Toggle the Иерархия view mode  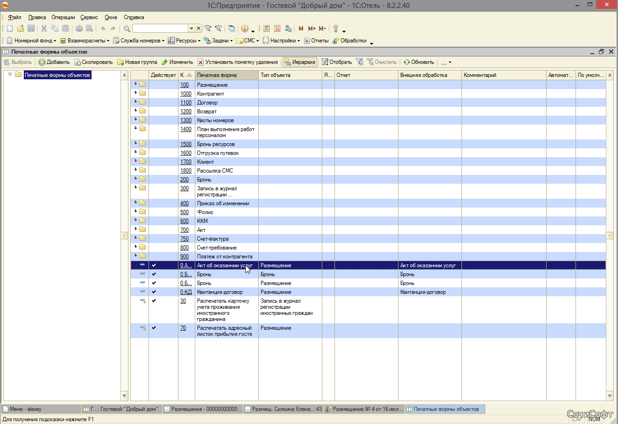click(x=300, y=62)
